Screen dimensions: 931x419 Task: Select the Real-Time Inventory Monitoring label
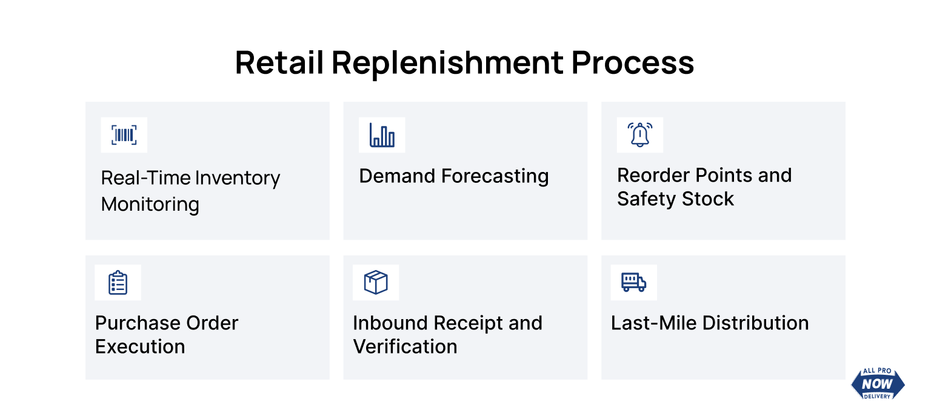pos(190,191)
